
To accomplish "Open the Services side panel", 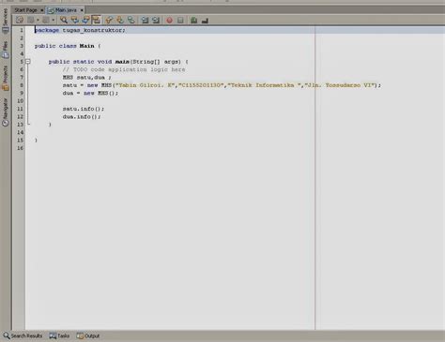I will (x=5, y=21).
